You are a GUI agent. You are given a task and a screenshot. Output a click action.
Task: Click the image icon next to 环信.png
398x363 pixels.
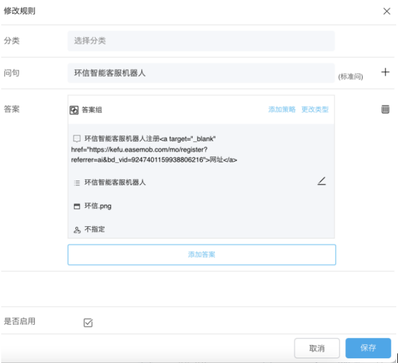tap(77, 206)
